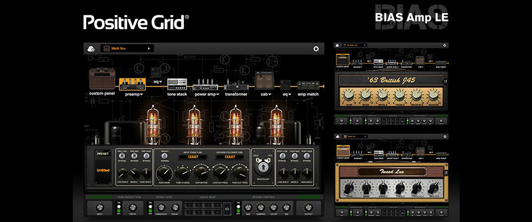This screenshot has width=532, height=222.
Task: Click Master knob on '63 British J45 amp
Action: (x=433, y=95)
